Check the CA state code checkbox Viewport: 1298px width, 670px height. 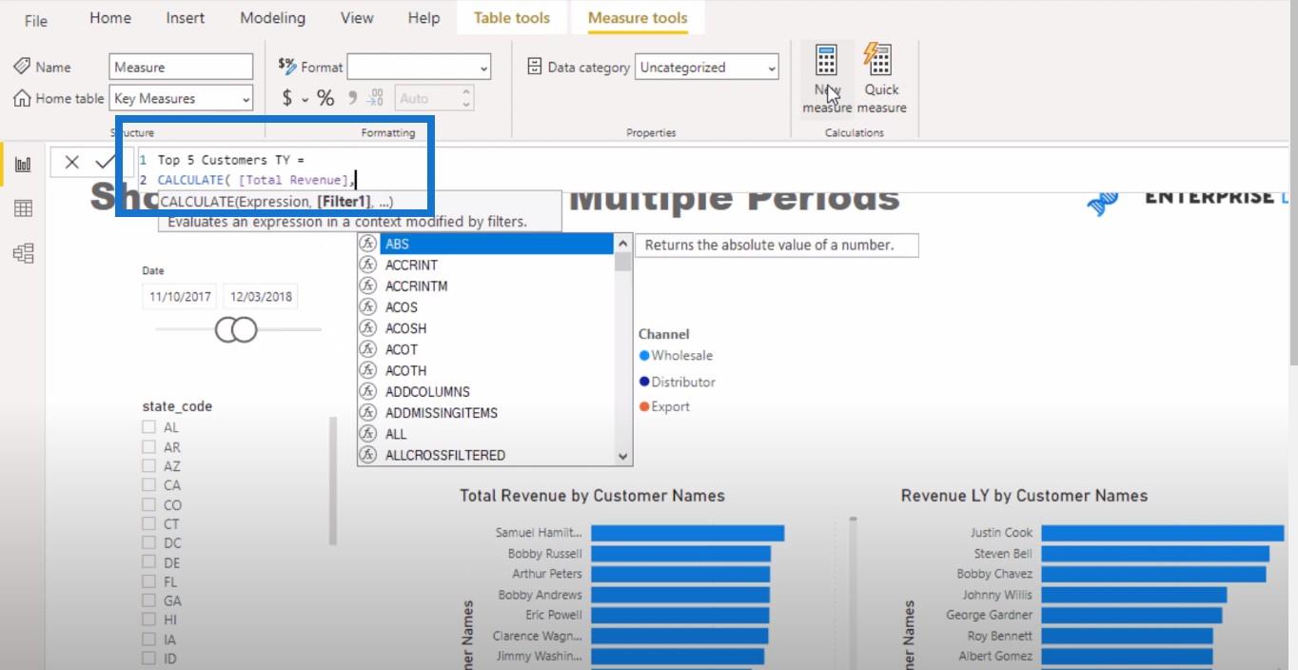click(x=148, y=484)
